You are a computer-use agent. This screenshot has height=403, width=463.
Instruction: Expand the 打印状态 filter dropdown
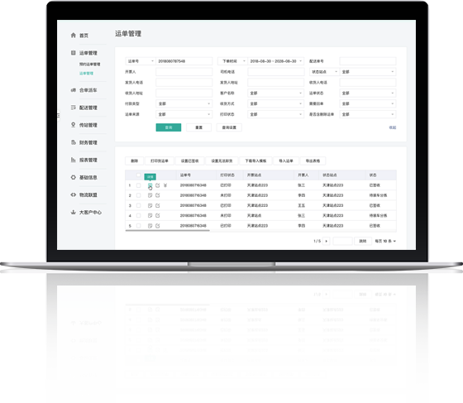click(x=276, y=114)
